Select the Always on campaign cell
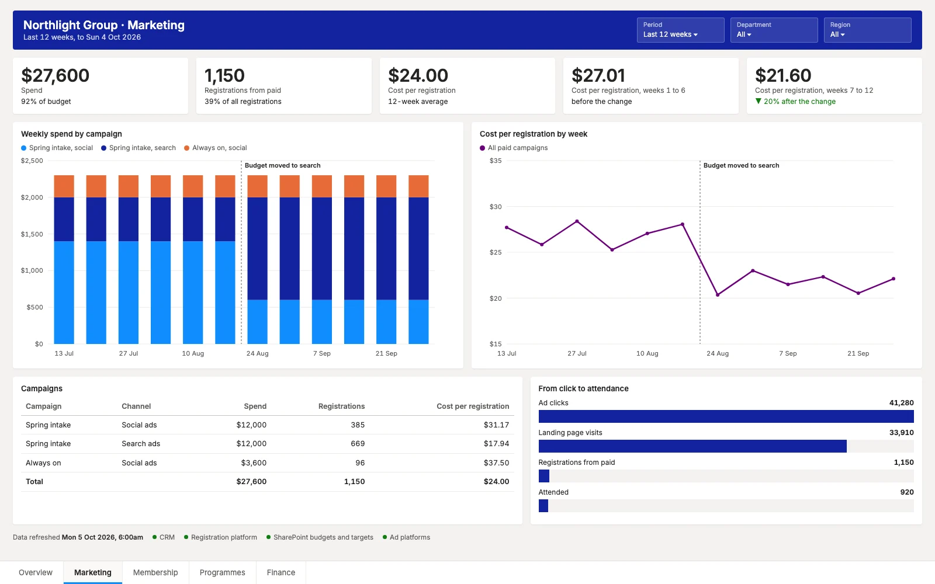This screenshot has height=584, width=935. [43, 463]
